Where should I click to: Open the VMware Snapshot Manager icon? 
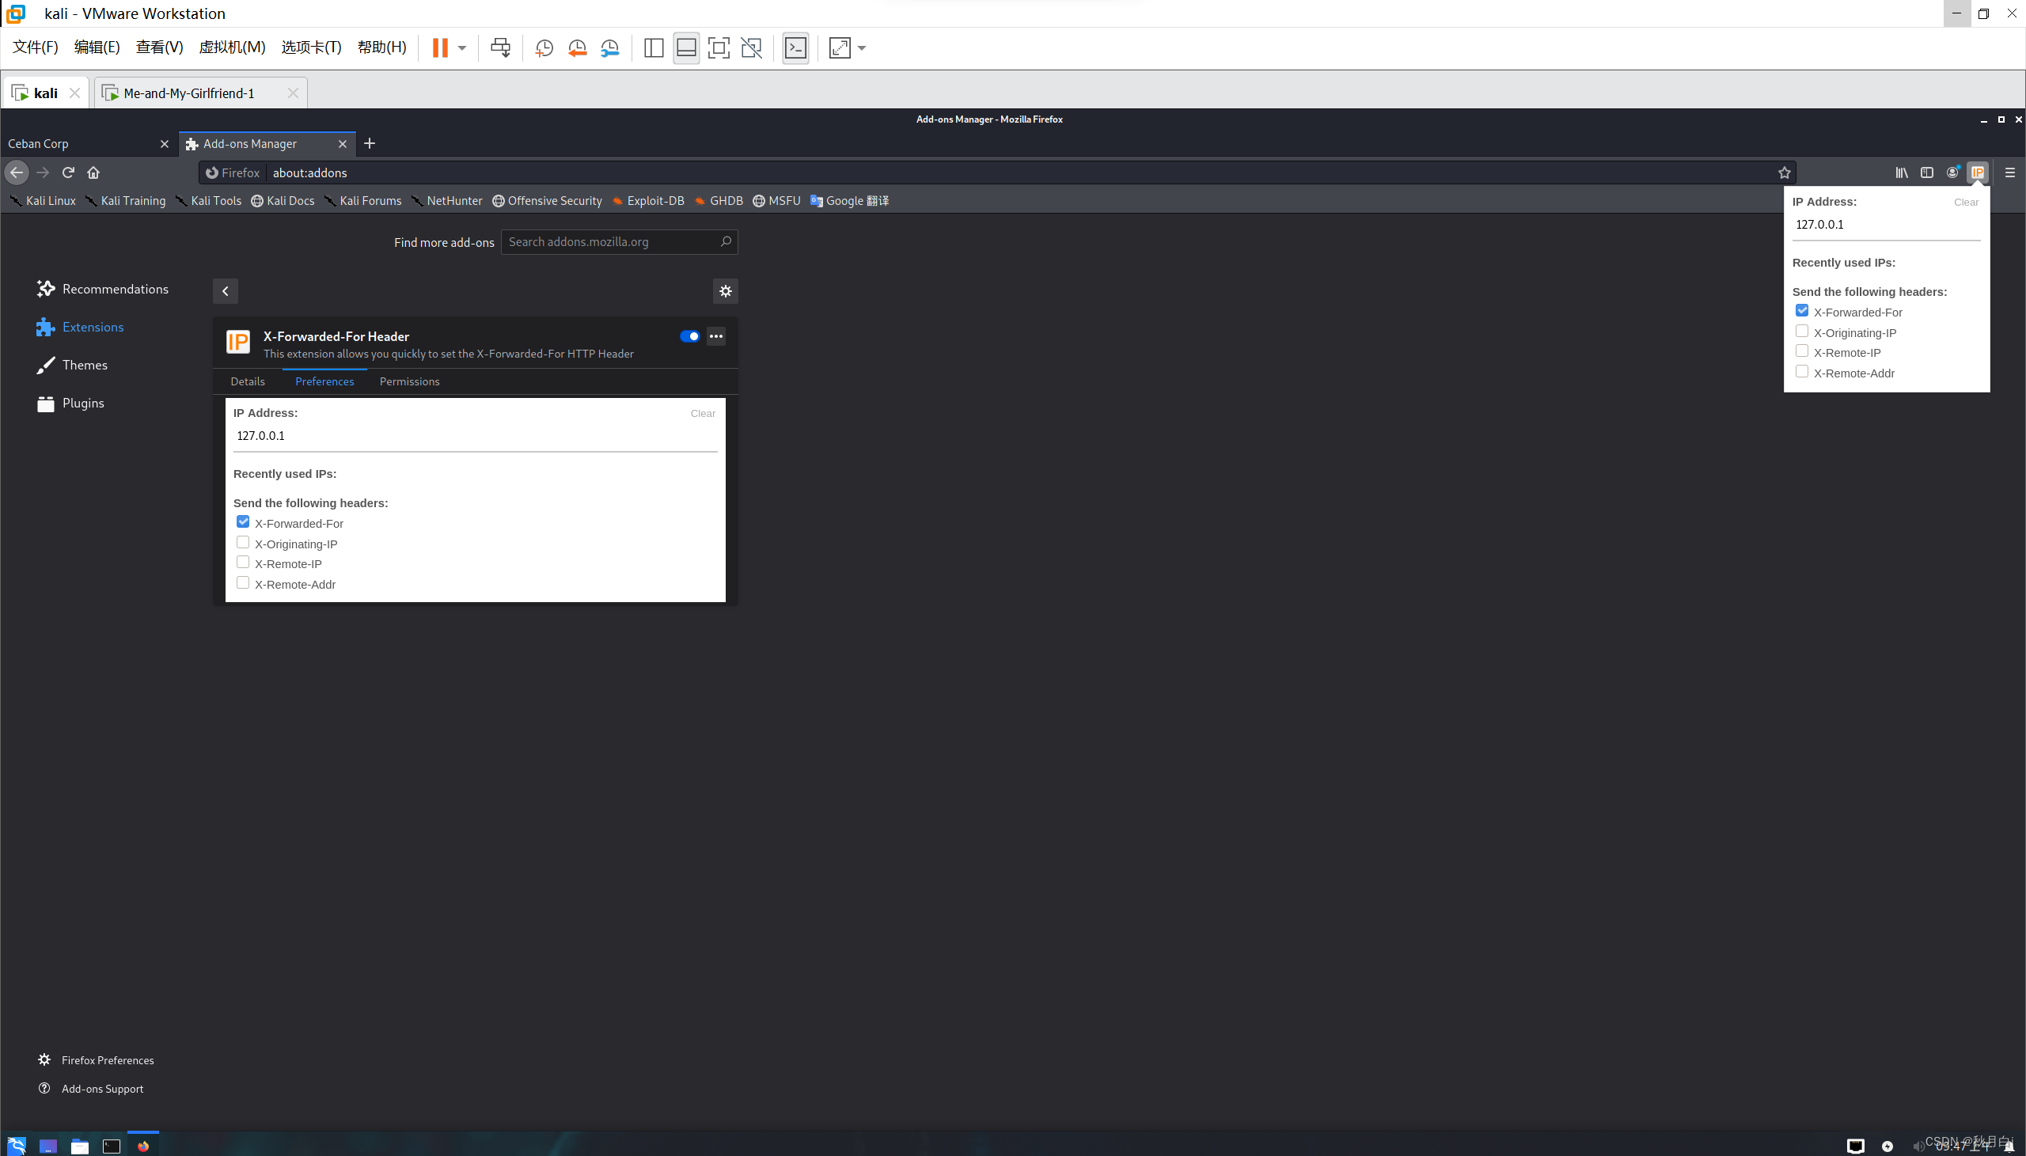pyautogui.click(x=609, y=47)
